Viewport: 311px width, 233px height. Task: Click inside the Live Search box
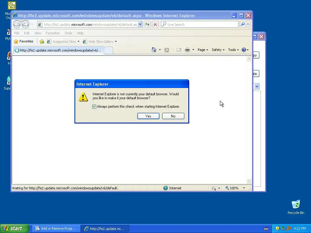point(200,24)
